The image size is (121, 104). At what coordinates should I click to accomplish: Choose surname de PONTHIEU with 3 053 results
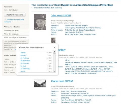point(25,69)
